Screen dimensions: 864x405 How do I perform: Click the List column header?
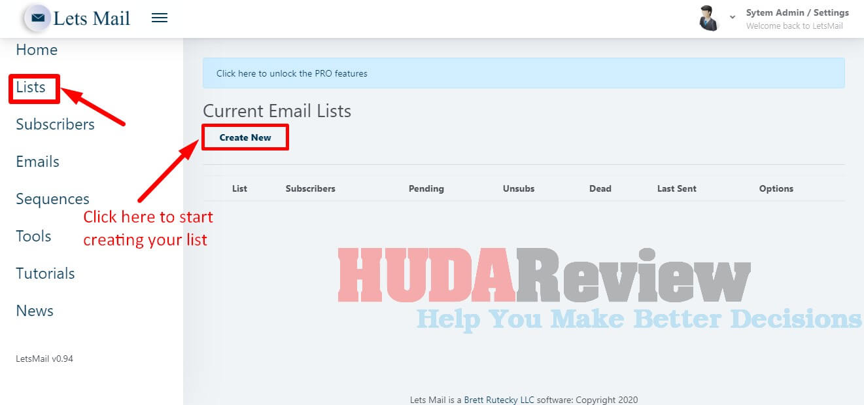(x=240, y=188)
